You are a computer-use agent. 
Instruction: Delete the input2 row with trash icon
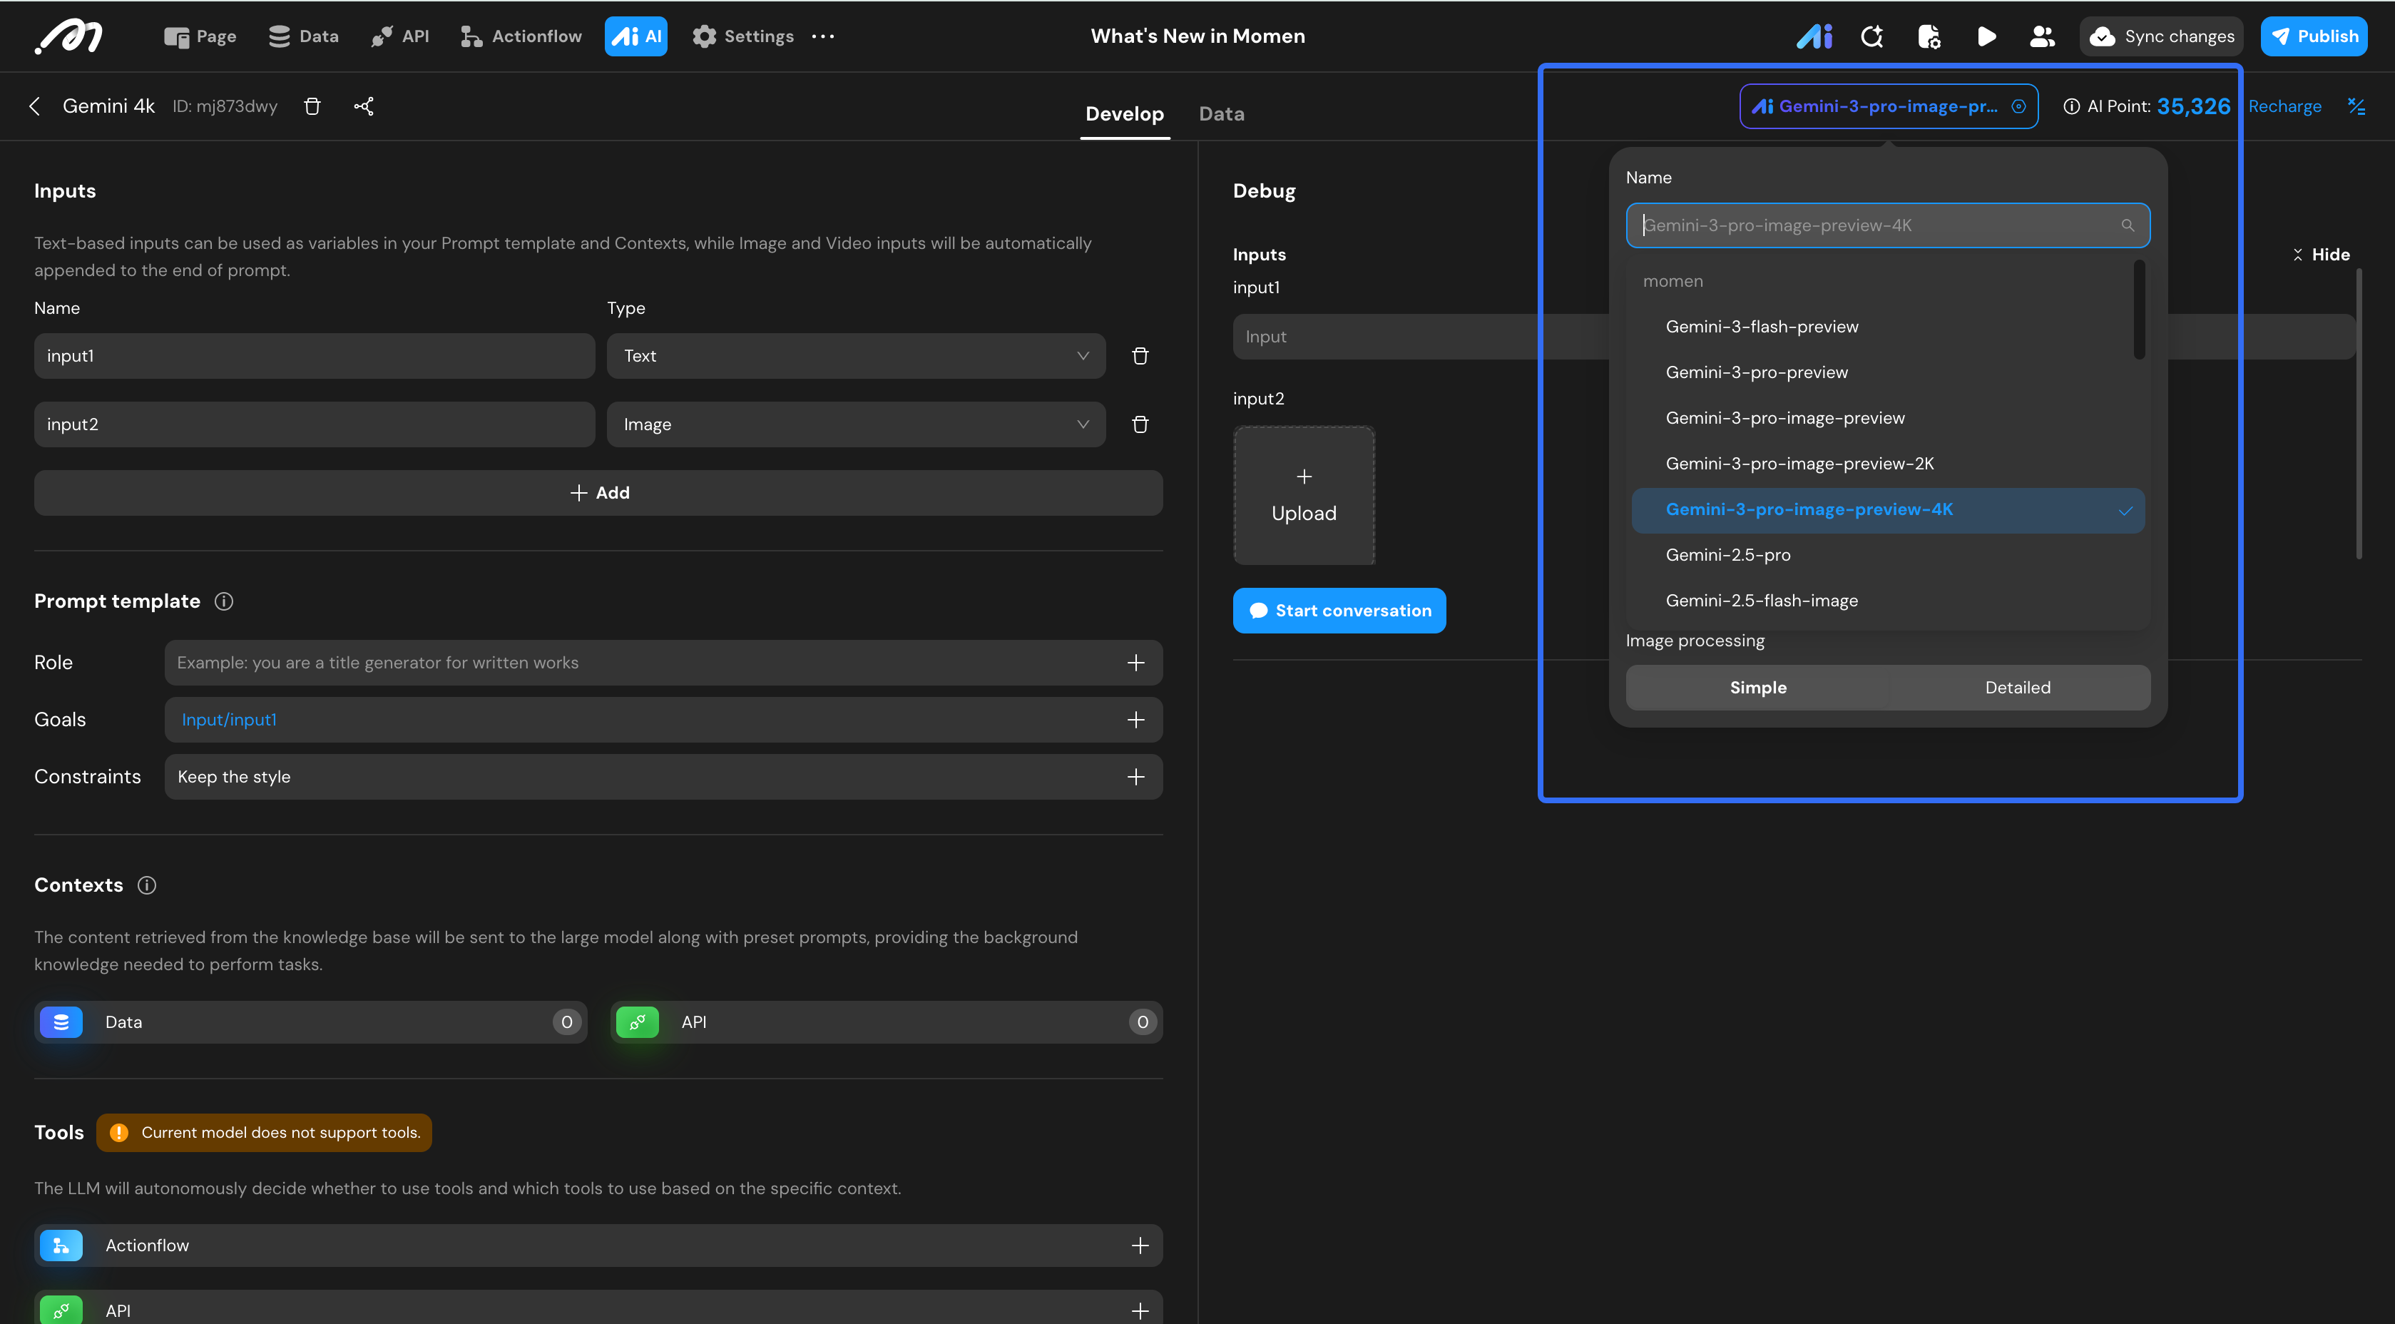click(1140, 424)
